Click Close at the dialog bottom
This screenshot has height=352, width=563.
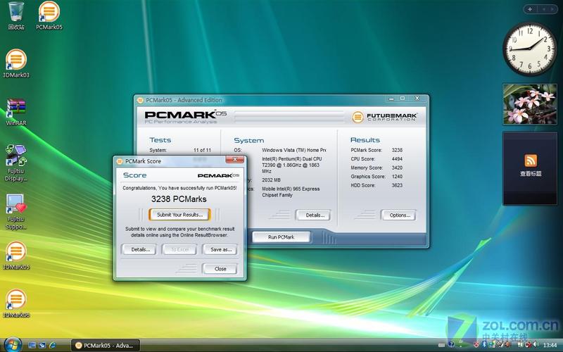click(x=220, y=269)
